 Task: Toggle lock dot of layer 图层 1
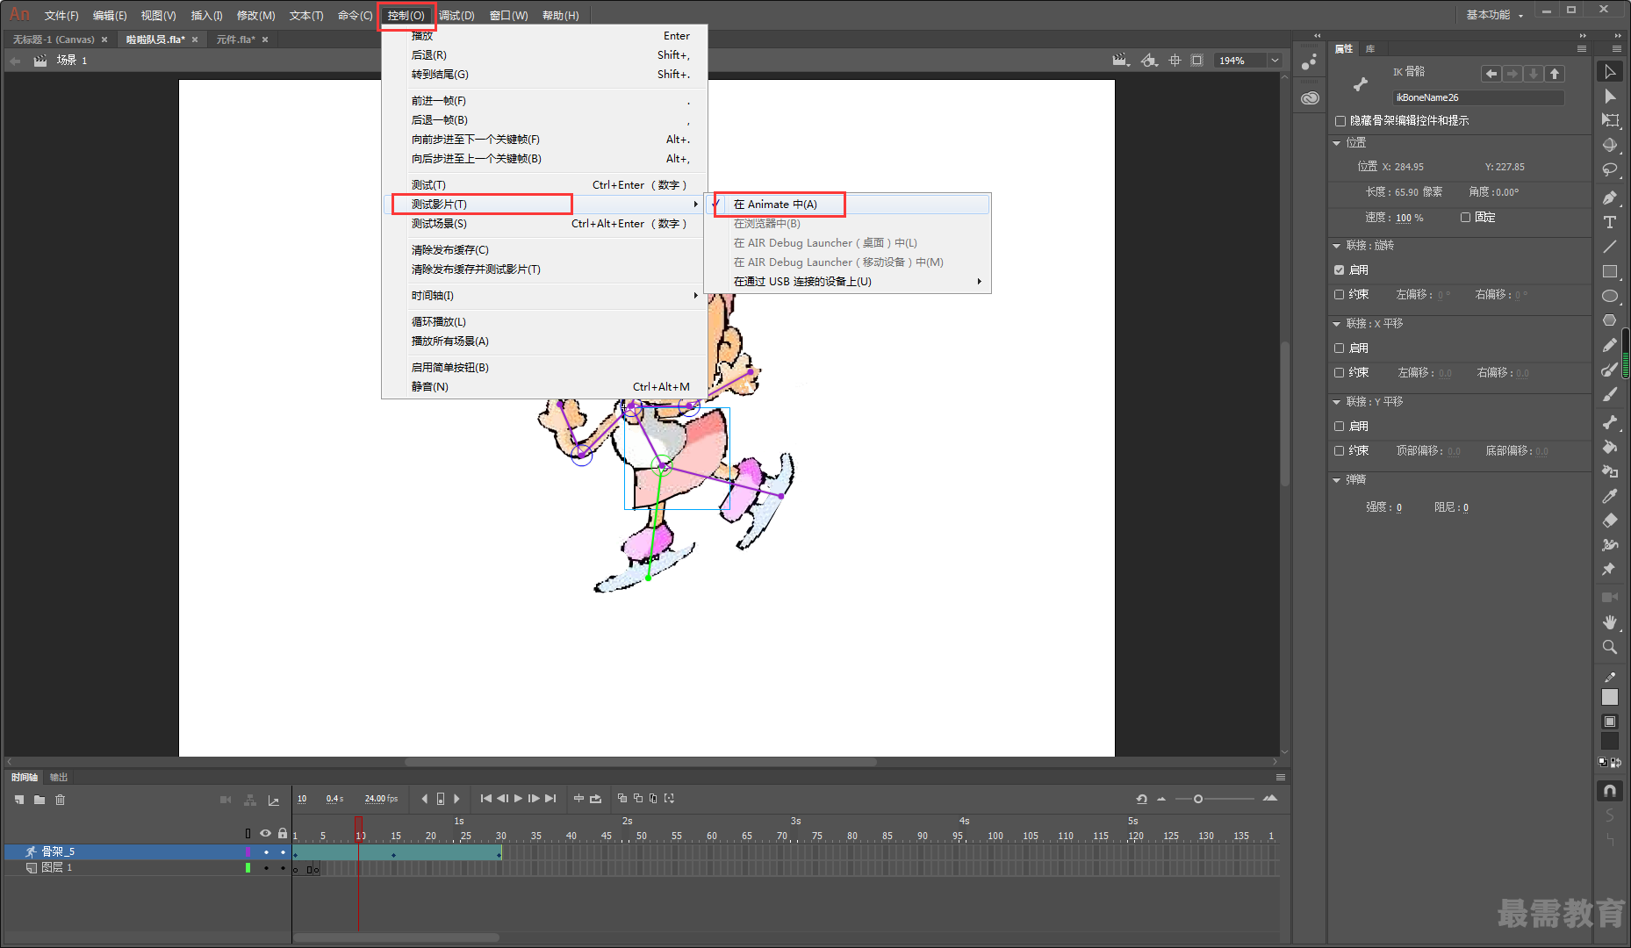coord(283,868)
